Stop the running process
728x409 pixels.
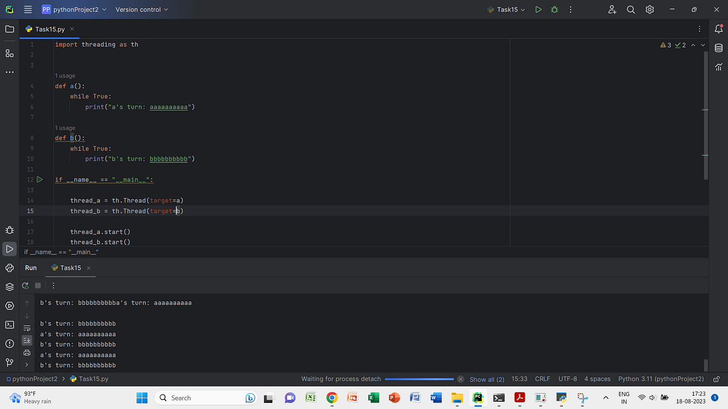click(38, 285)
